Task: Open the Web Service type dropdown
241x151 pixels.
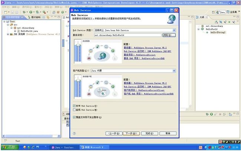Action: pos(174,30)
